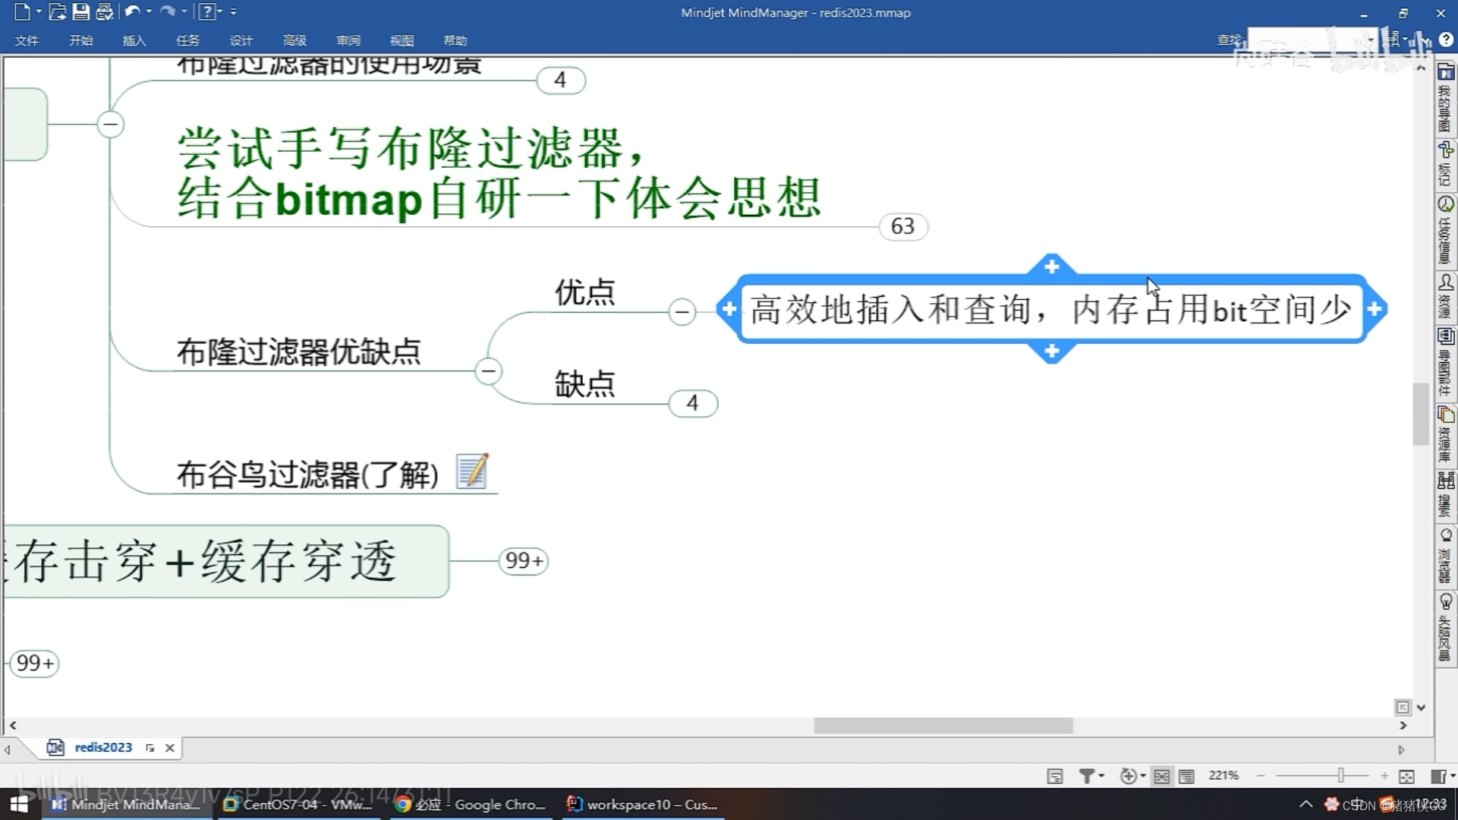Click the bottom plus handle on selected topic
Screen dimensions: 1458x820
coord(1051,351)
